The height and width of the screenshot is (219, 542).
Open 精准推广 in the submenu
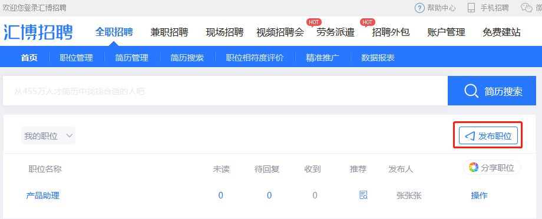[322, 58]
